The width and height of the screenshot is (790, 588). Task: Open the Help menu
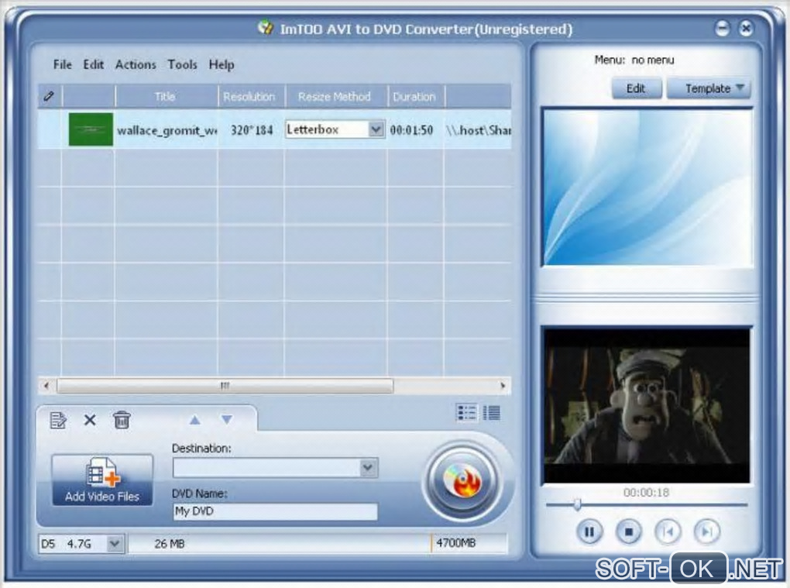tap(222, 64)
